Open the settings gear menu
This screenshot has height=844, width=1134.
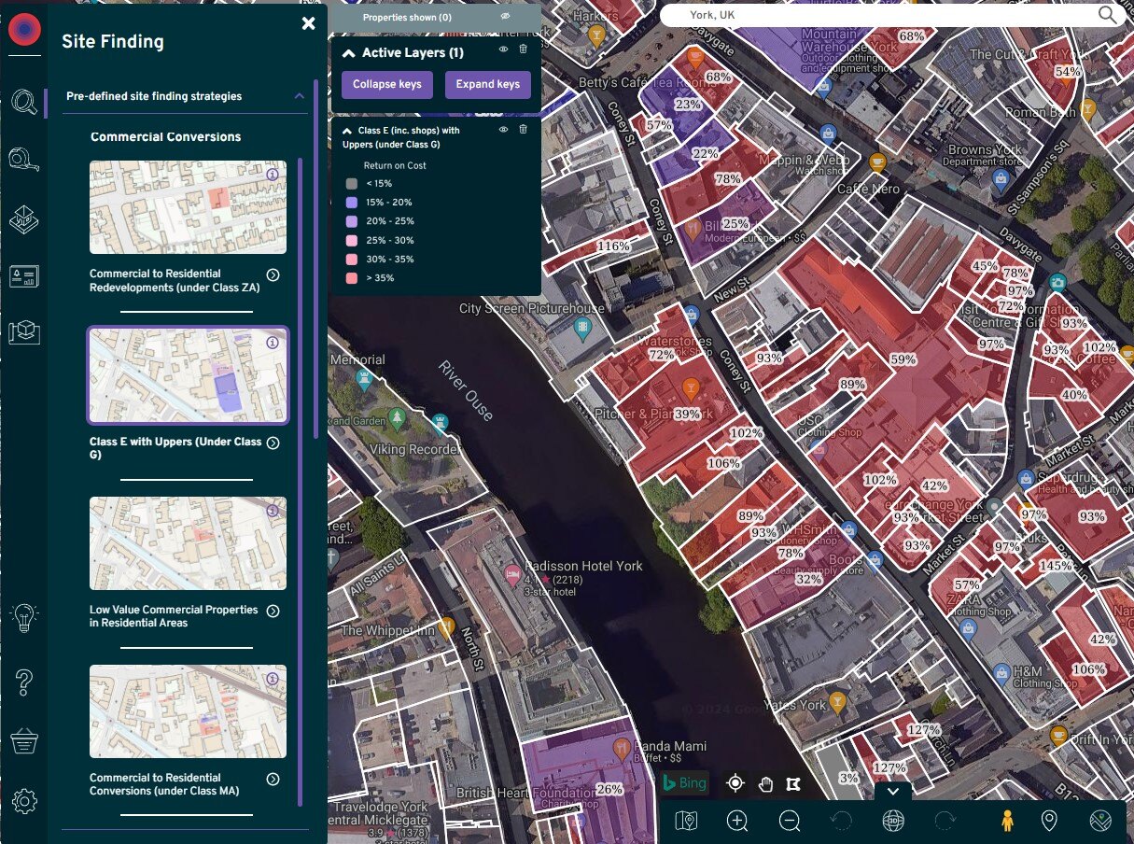point(25,801)
